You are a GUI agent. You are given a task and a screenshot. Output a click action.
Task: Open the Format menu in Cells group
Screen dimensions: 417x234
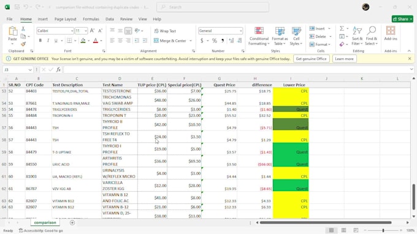(x=320, y=44)
